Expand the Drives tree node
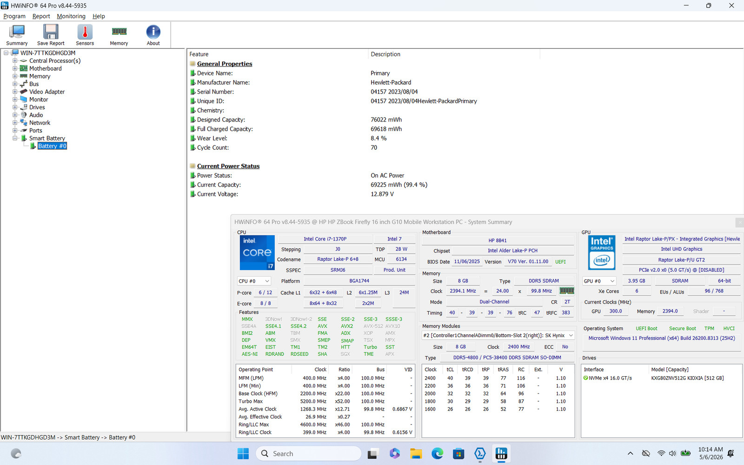Viewport: 744px width, 465px height. (15, 107)
